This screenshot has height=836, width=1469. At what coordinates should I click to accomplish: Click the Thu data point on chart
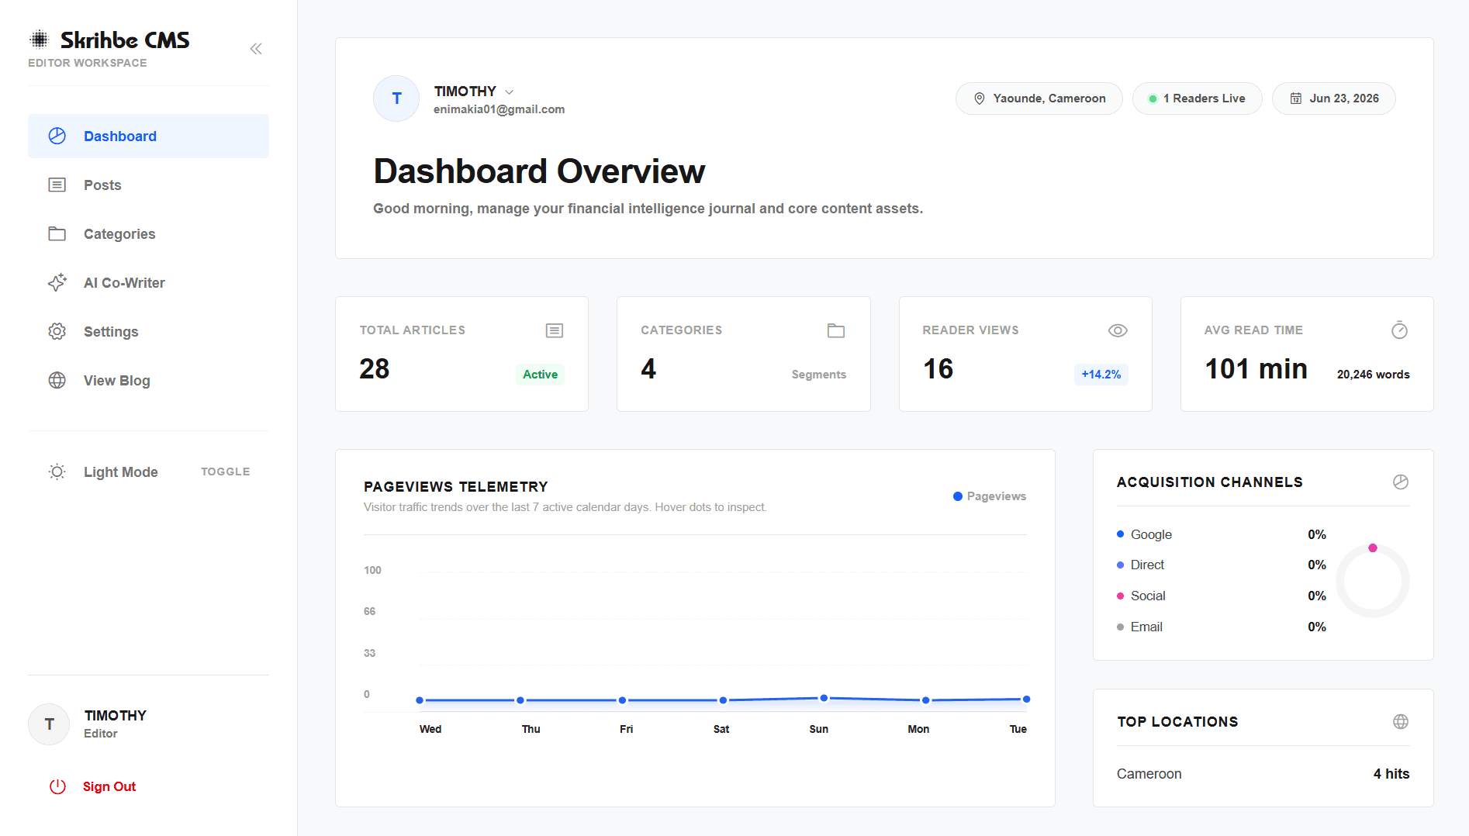point(520,700)
